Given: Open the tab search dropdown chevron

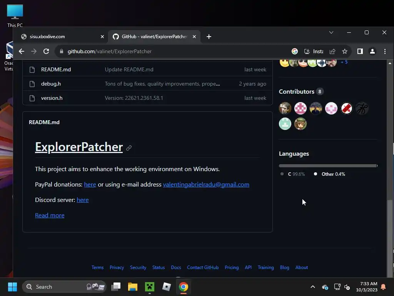Looking at the screenshot, I should point(331,32).
